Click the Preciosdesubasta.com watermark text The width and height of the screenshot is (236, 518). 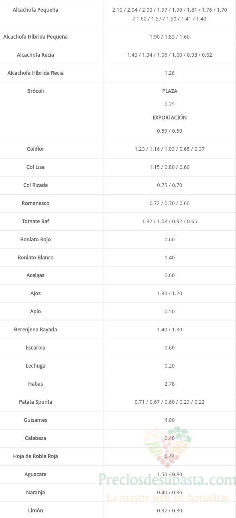[x=167, y=480]
